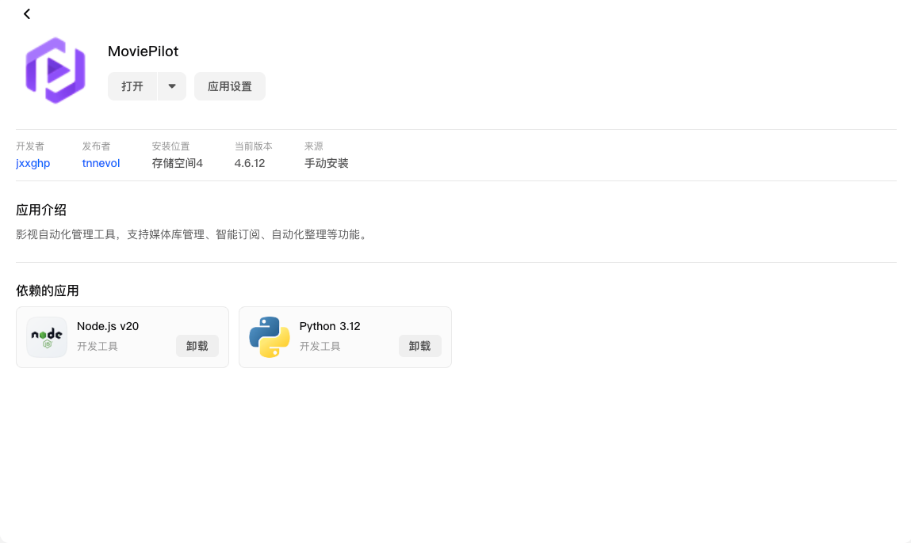
Task: Open publisher tnnevol link
Action: tap(101, 163)
